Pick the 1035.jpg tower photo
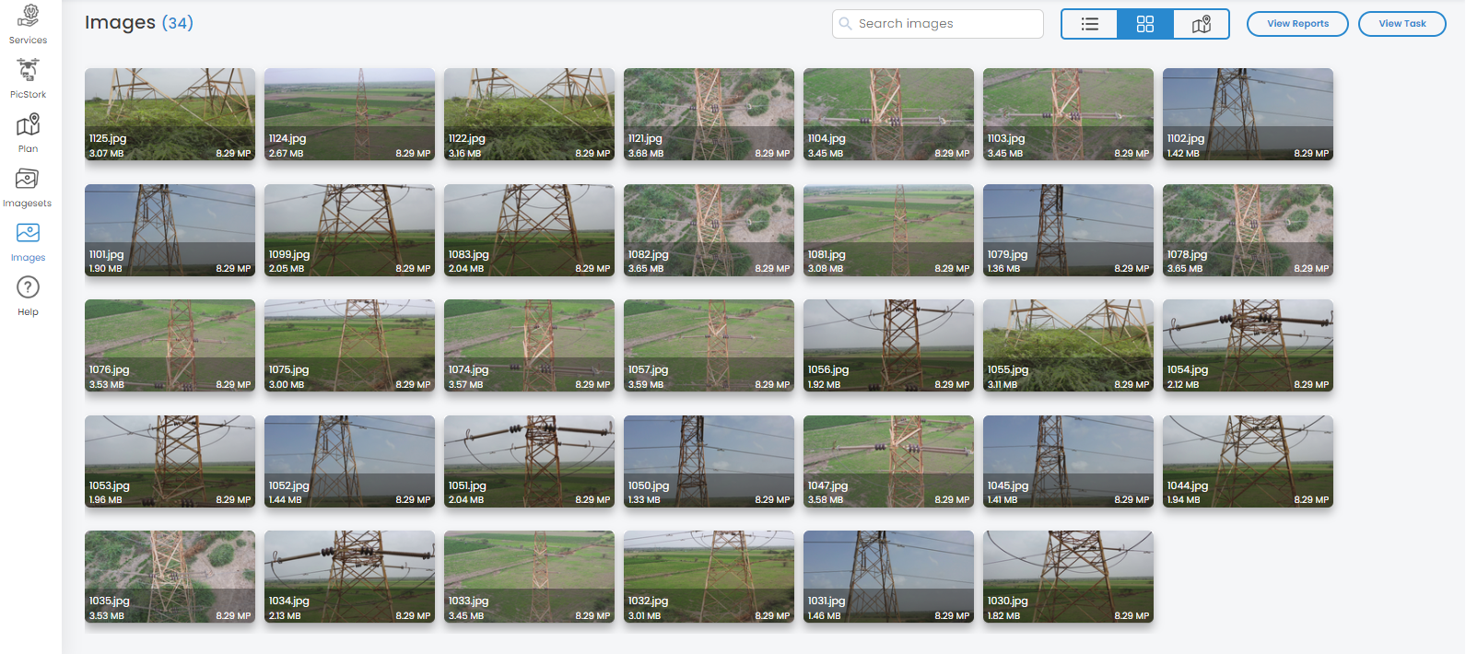Image resolution: width=1466 pixels, height=654 pixels. tap(170, 577)
